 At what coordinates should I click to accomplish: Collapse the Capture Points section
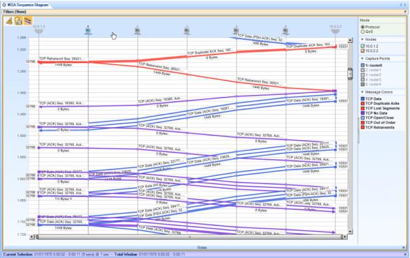tap(362, 59)
